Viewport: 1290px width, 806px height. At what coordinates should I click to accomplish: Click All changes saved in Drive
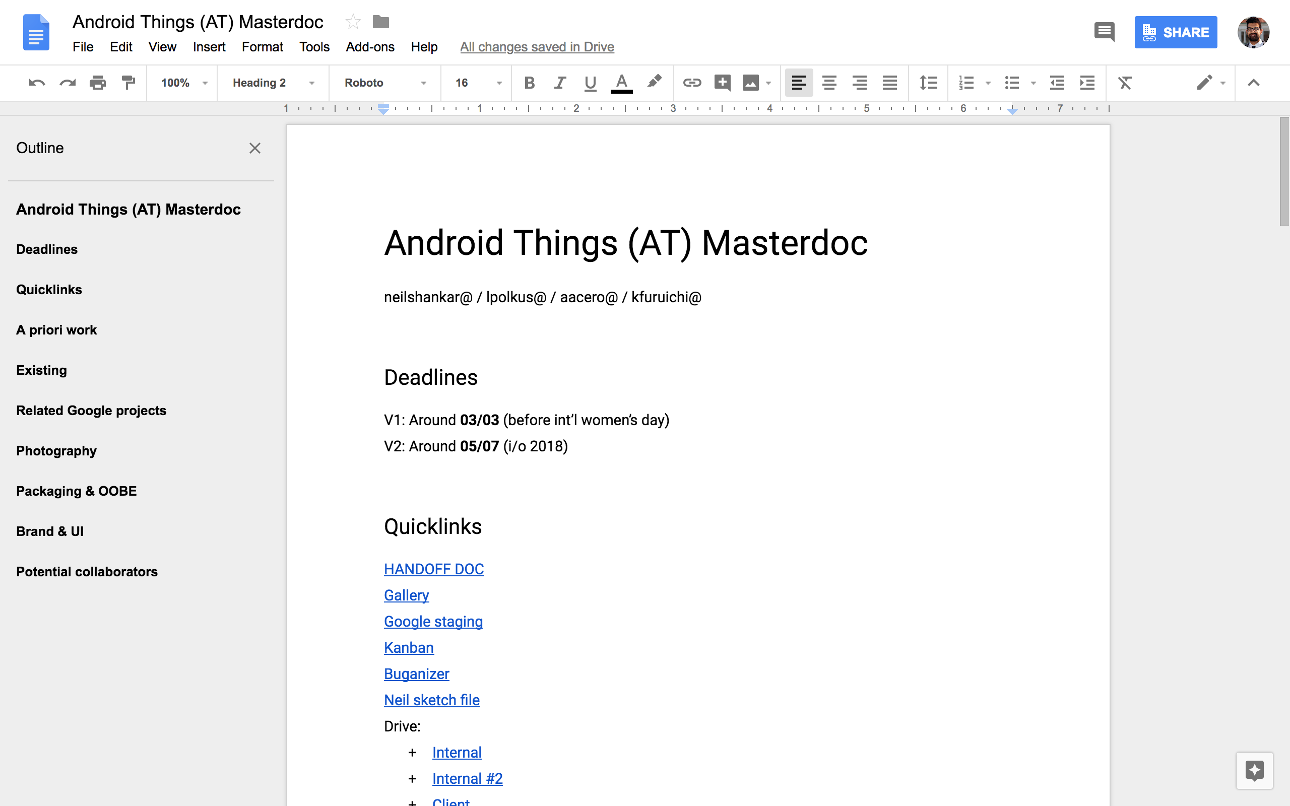537,47
